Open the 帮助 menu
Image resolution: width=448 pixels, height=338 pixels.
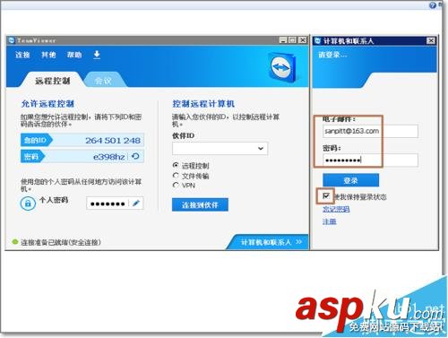(74, 55)
